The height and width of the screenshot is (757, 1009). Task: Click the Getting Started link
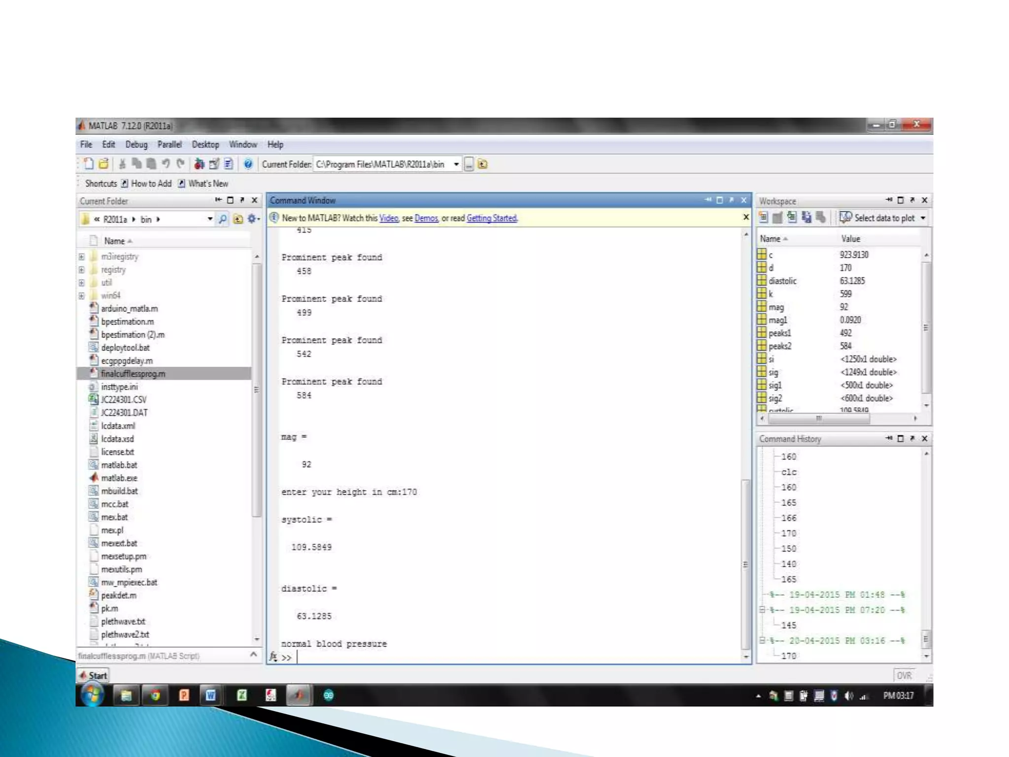click(x=491, y=218)
